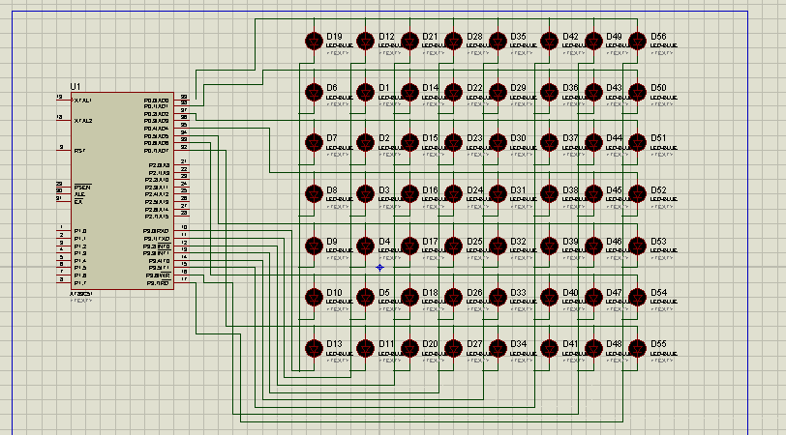Click the D32 reference label
The width and height of the screenshot is (786, 435).
coord(518,242)
